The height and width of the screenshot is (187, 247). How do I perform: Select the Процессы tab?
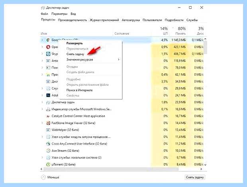[x=48, y=19]
